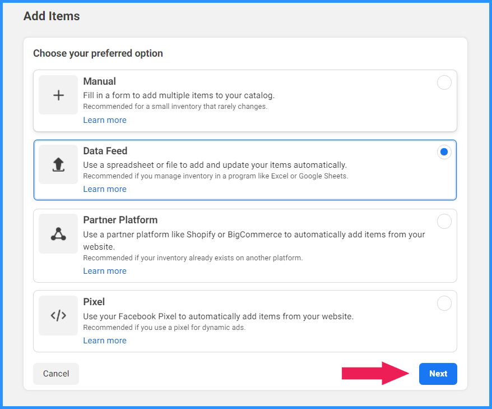Click the Add Items page heading
Image resolution: width=492 pixels, height=409 pixels.
click(52, 16)
